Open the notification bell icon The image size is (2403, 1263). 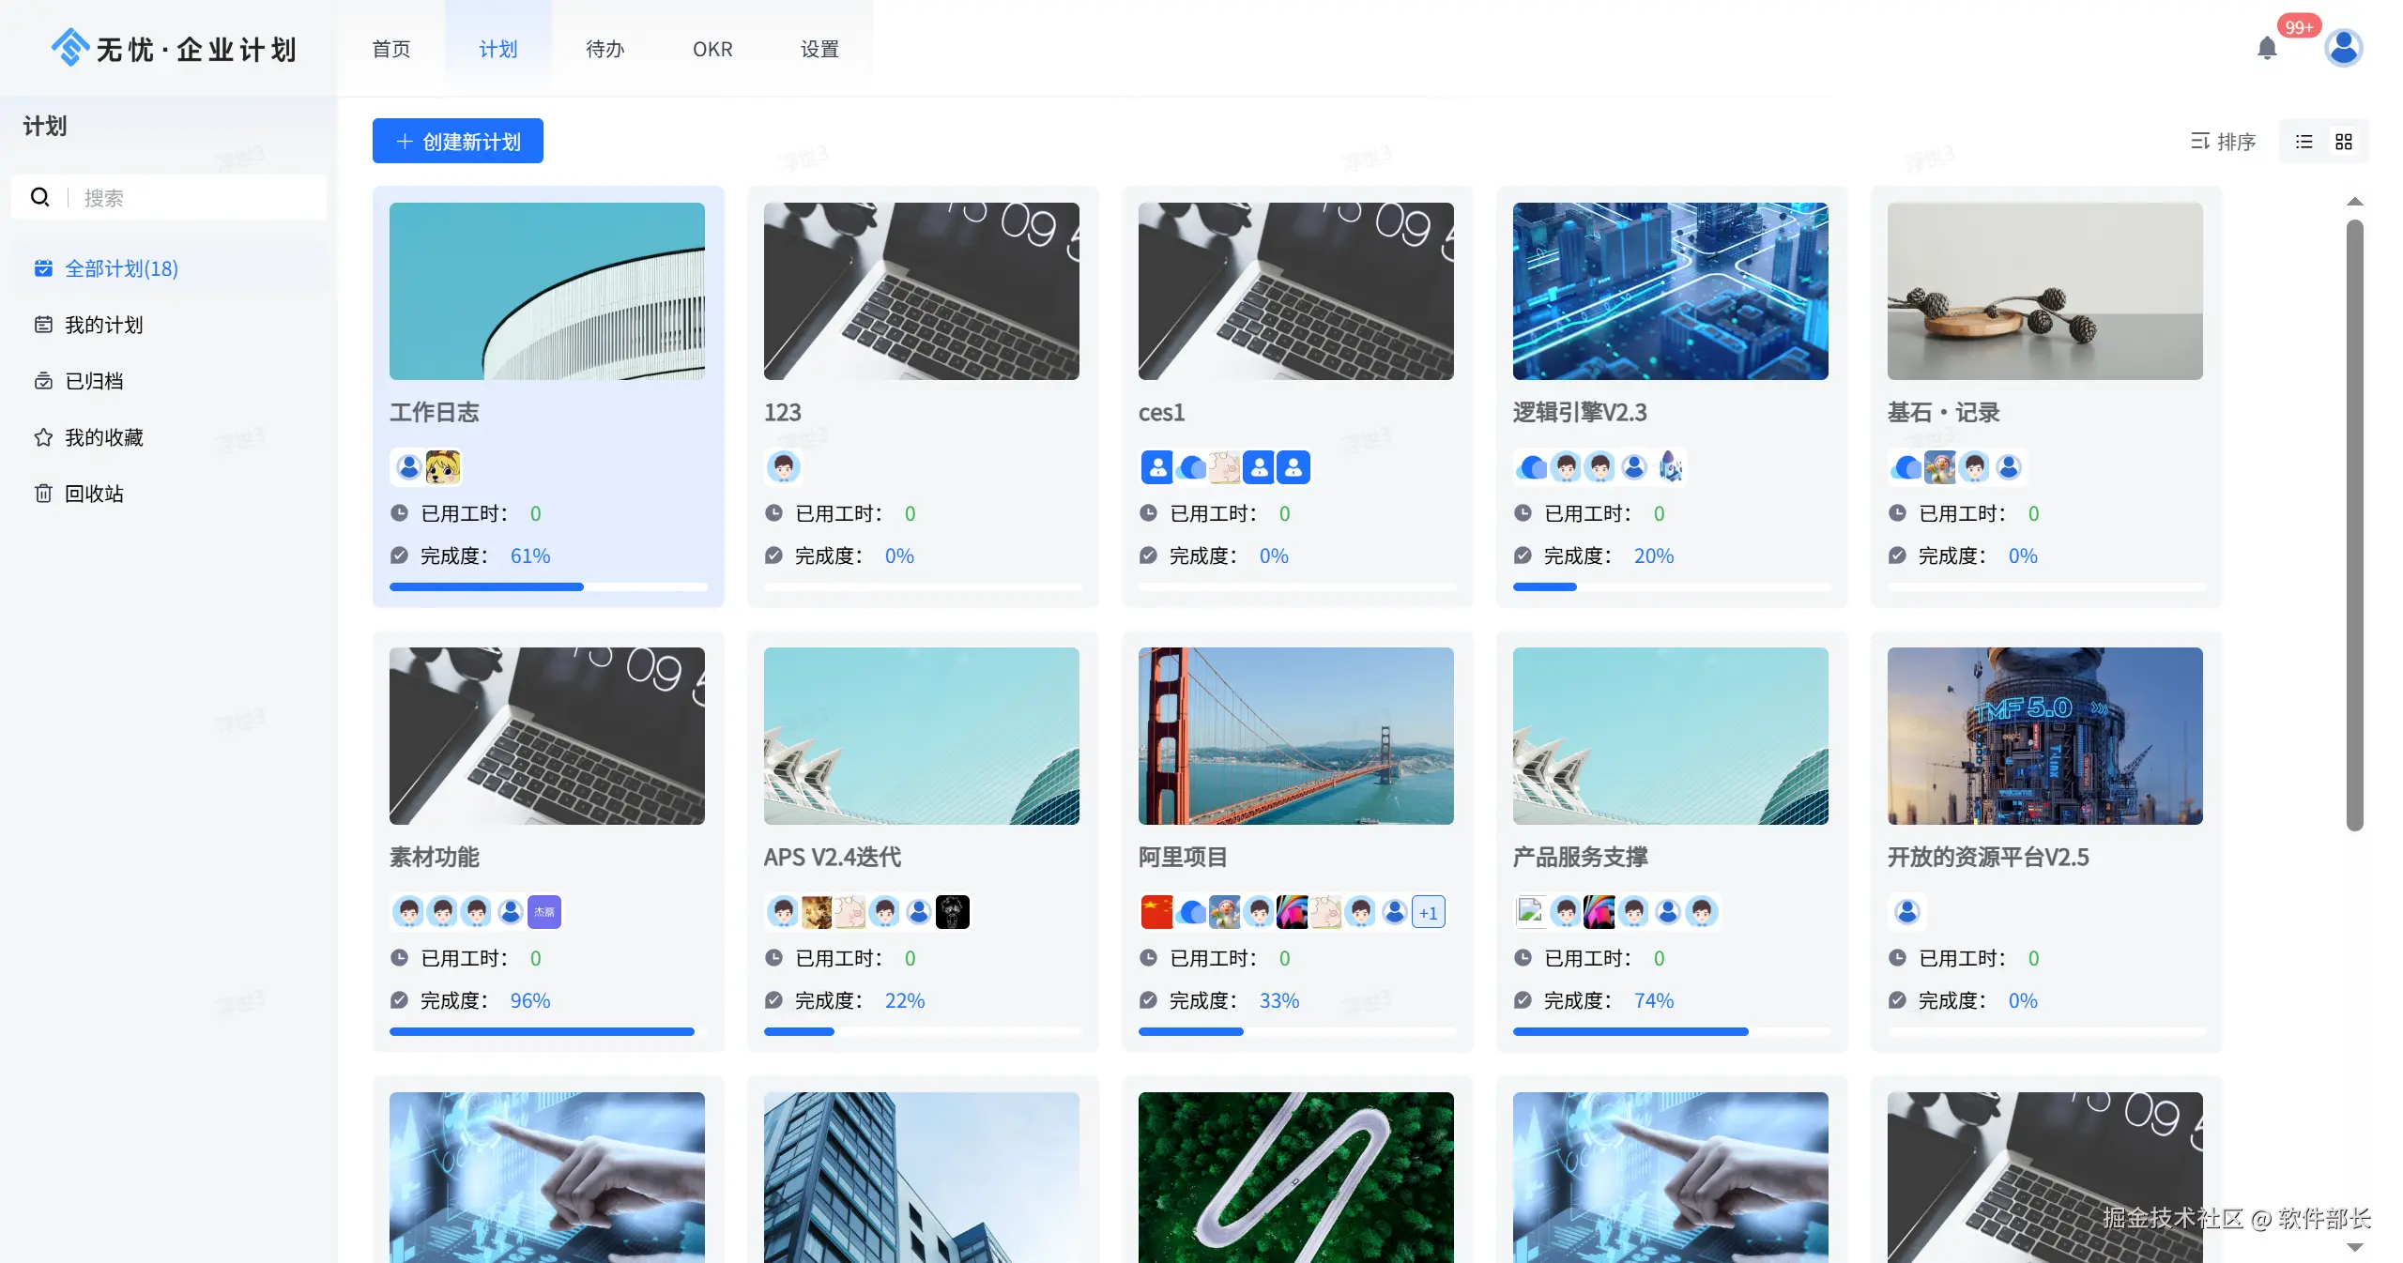click(2267, 48)
